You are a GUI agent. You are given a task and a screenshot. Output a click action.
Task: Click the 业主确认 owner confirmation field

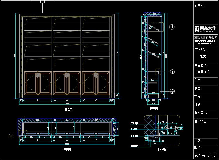click(x=201, y=122)
